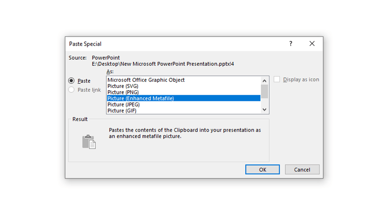Pick Picture (PNG) from the As list
This screenshot has width=385, height=224.
pyautogui.click(x=184, y=92)
